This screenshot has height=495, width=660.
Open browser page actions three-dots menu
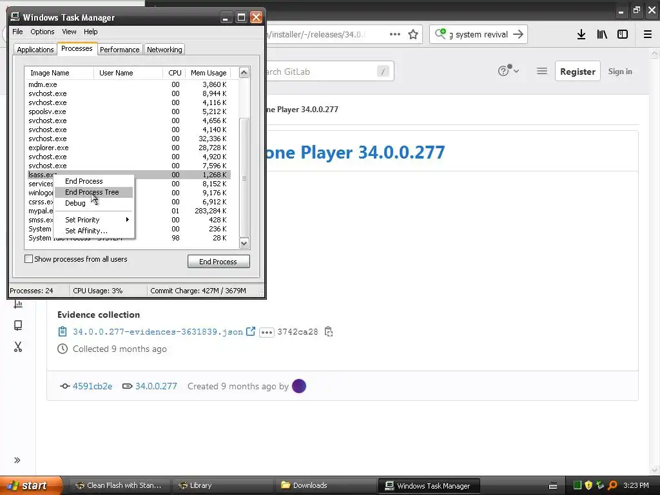pyautogui.click(x=395, y=34)
